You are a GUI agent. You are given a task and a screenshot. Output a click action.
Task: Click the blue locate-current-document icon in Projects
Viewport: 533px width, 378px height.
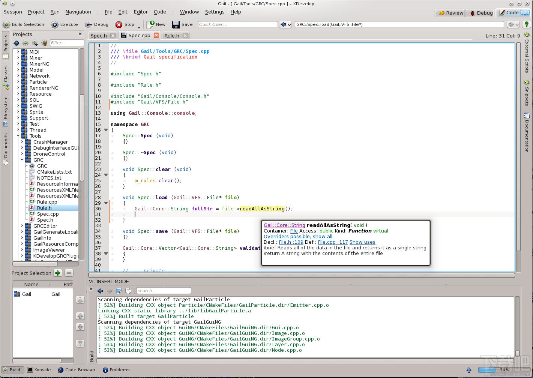[16, 43]
